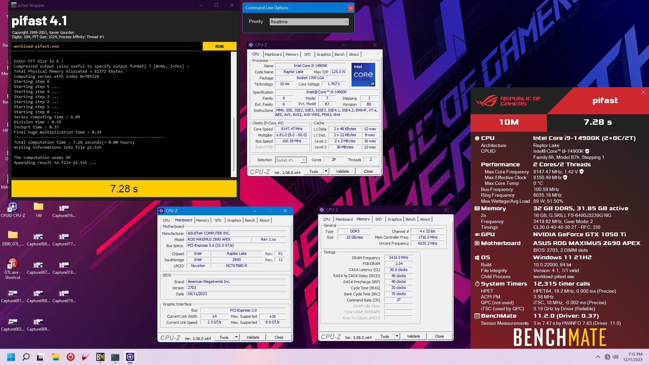This screenshot has height=365, width=649.
Task: Open BenchMate BM taskbar icon
Action: point(100,357)
